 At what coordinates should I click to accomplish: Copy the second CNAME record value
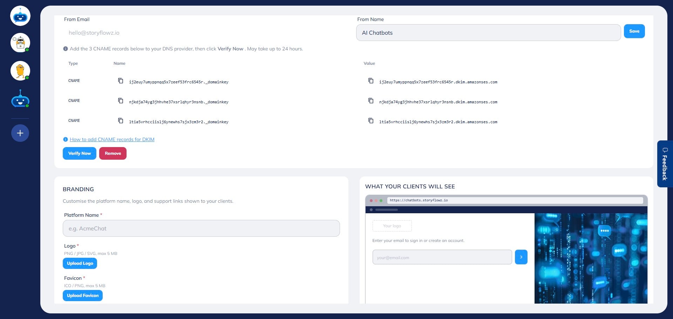tap(371, 101)
